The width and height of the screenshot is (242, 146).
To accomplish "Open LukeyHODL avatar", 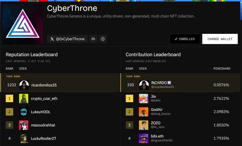I will (24, 112).
